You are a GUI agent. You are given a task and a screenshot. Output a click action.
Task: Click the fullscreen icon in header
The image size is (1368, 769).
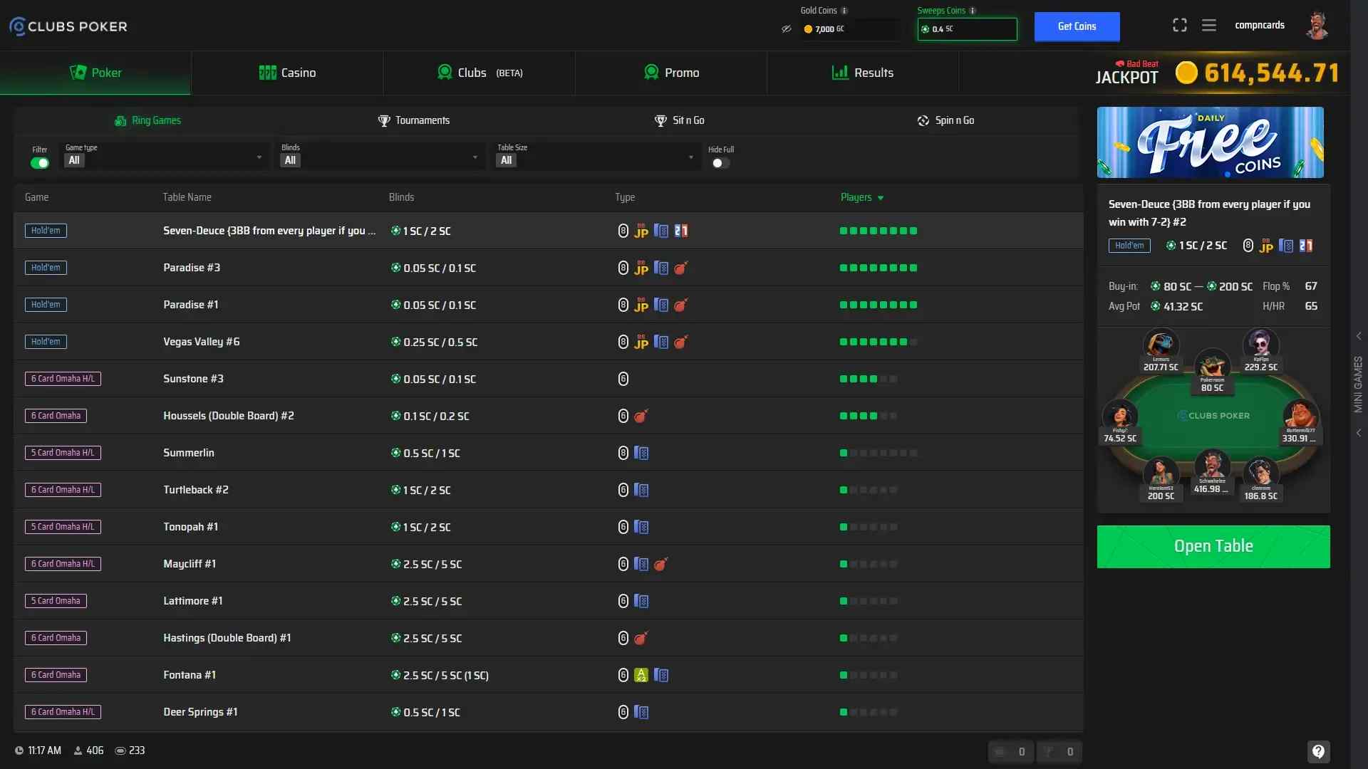point(1180,26)
